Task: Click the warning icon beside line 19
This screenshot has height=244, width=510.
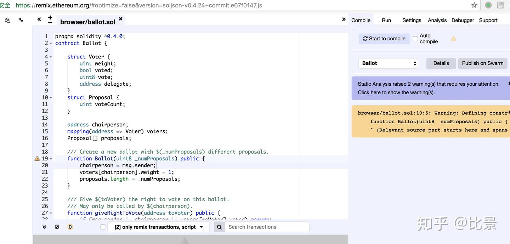Action: [x=37, y=159]
